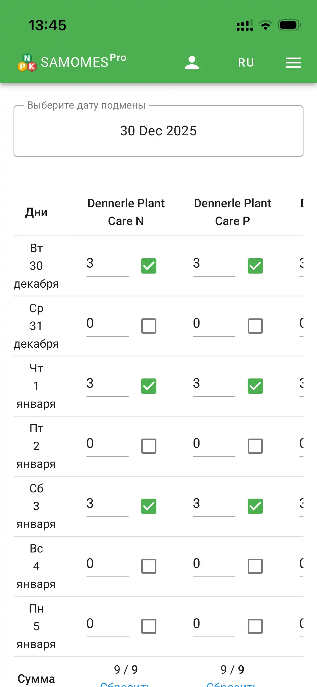Enable Plant Care P for 4 января
Viewport: 317px width, 687px height.
point(255,566)
